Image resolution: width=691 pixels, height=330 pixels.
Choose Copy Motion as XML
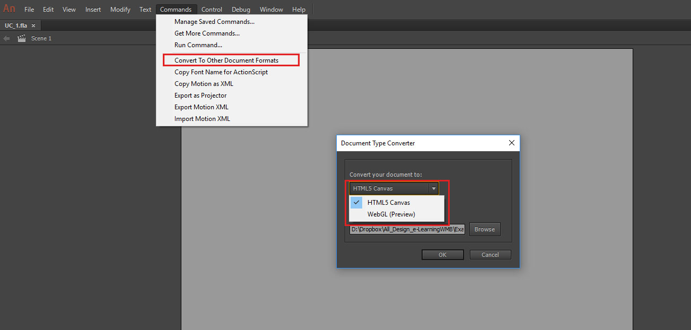tap(232, 84)
